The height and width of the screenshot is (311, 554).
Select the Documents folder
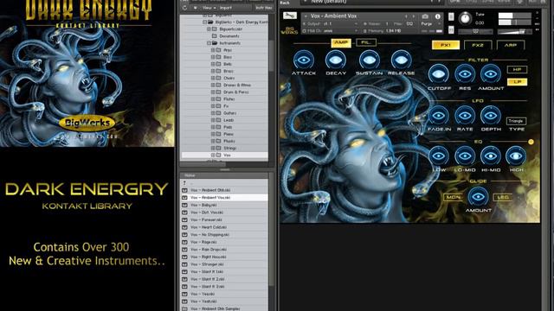(229, 36)
